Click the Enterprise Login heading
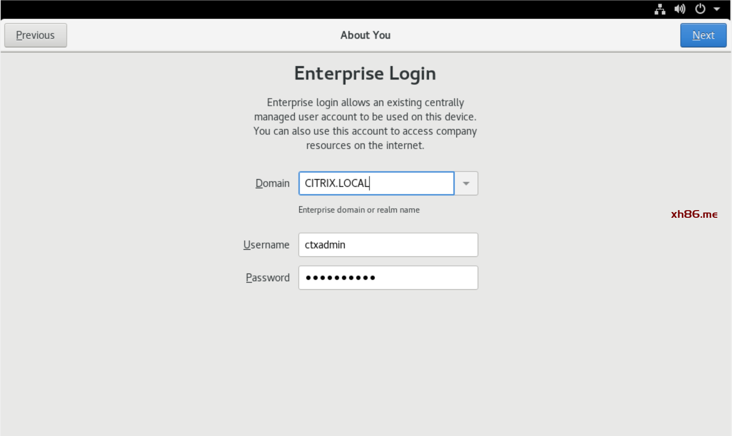The width and height of the screenshot is (732, 436). (365, 74)
